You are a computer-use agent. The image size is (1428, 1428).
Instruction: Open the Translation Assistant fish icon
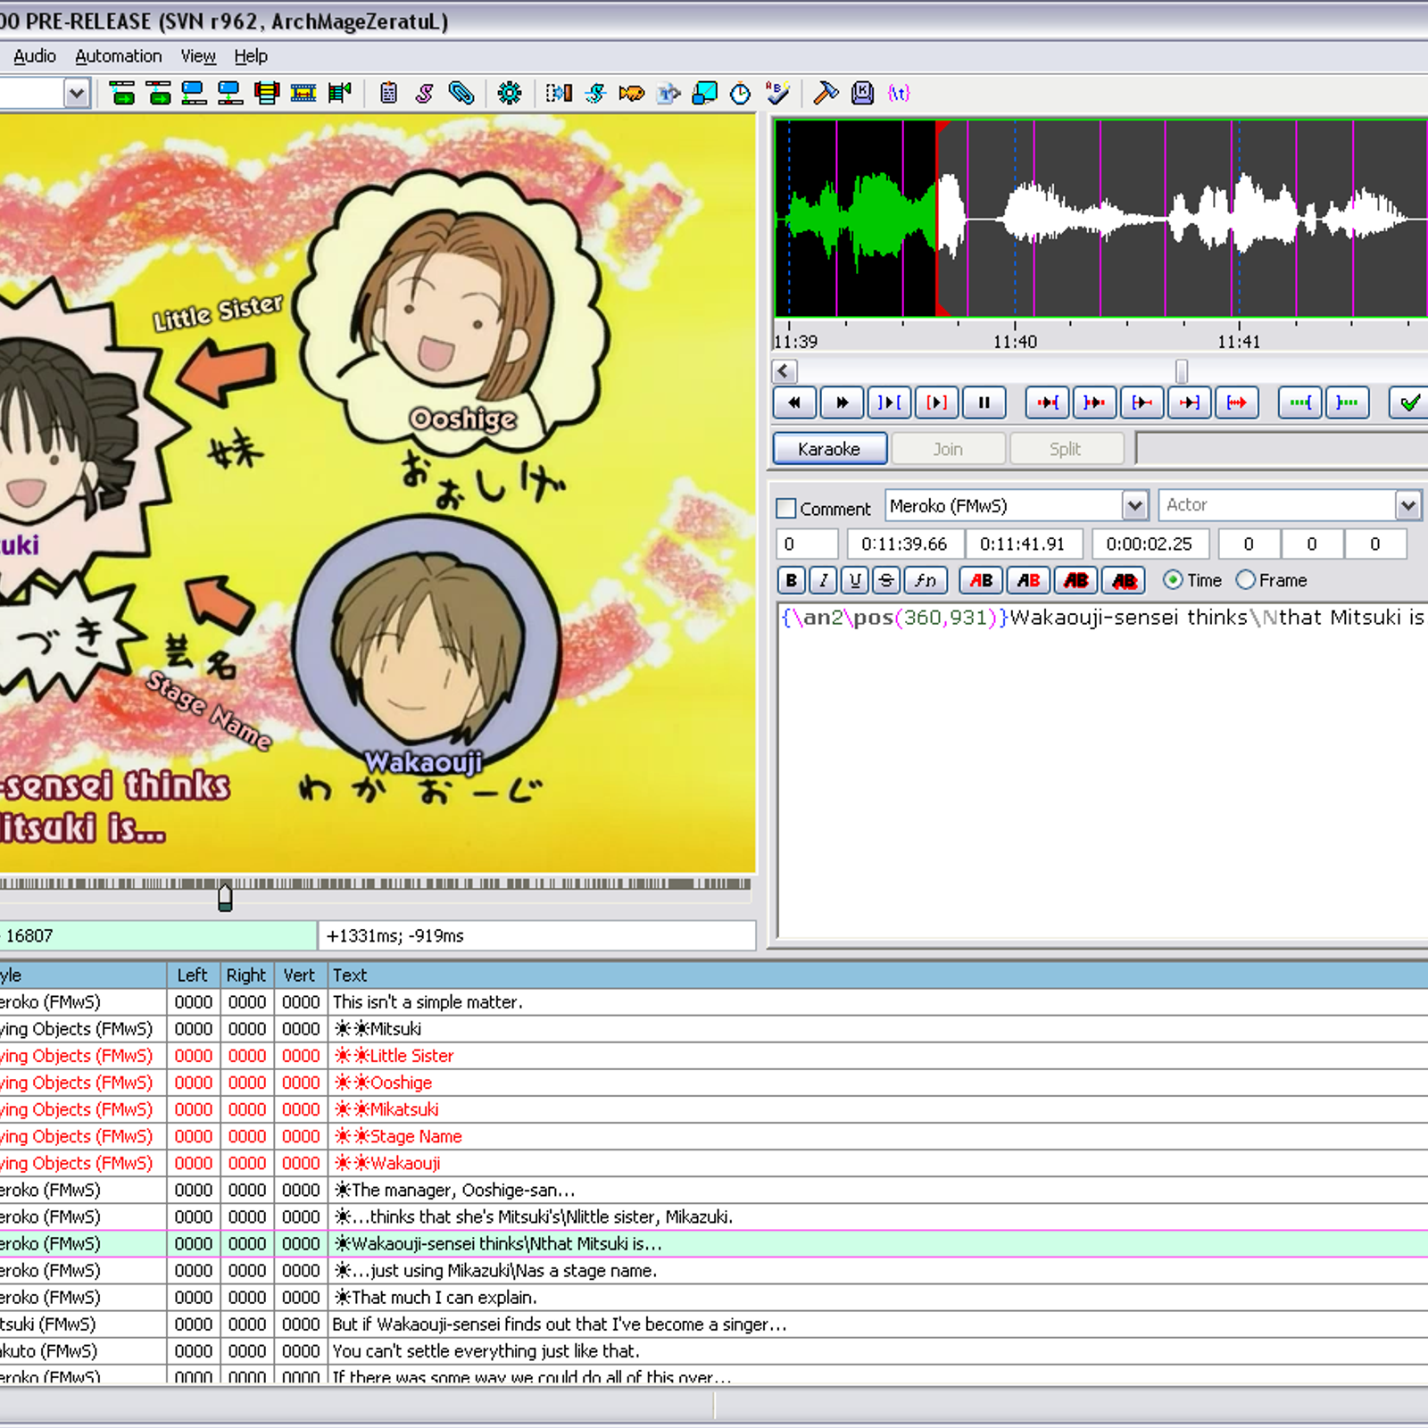coord(632,93)
